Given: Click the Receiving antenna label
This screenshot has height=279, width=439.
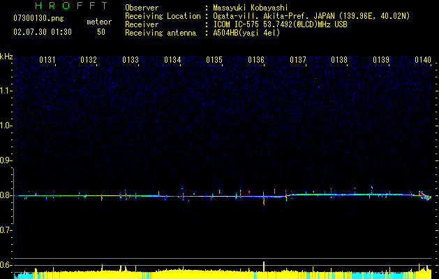Looking at the screenshot, I should point(161,33).
